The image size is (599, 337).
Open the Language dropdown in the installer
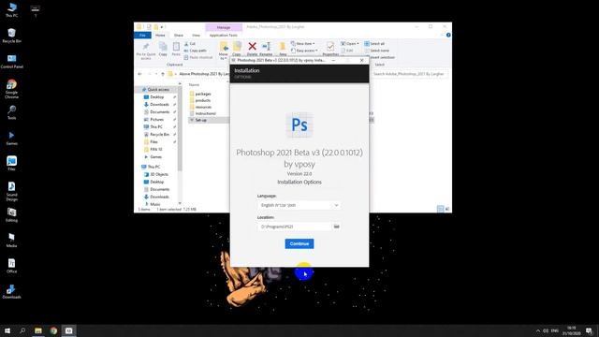[x=299, y=205]
